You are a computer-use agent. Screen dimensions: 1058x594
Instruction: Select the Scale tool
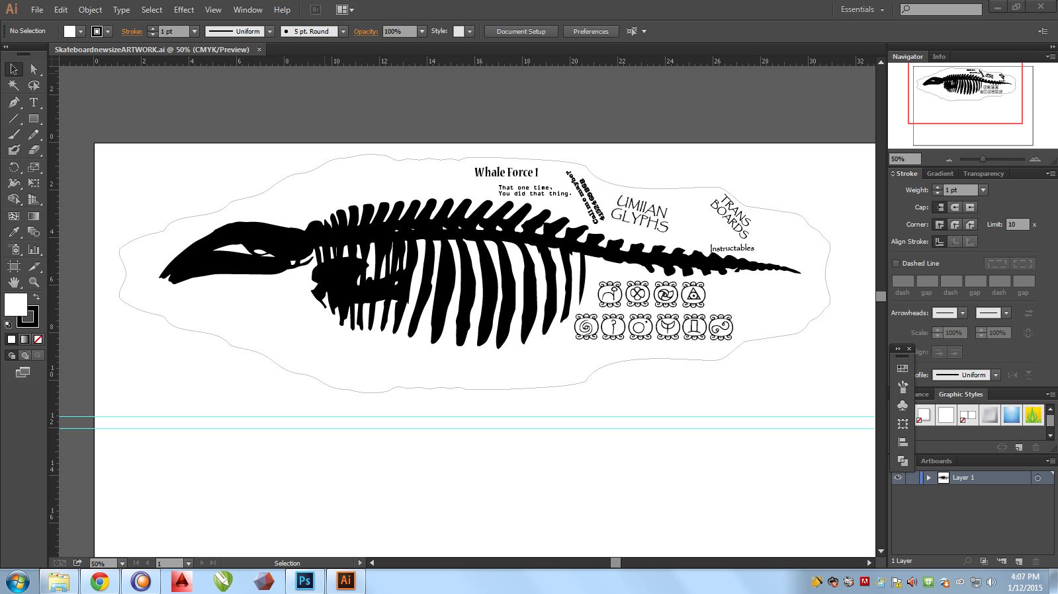tap(34, 167)
